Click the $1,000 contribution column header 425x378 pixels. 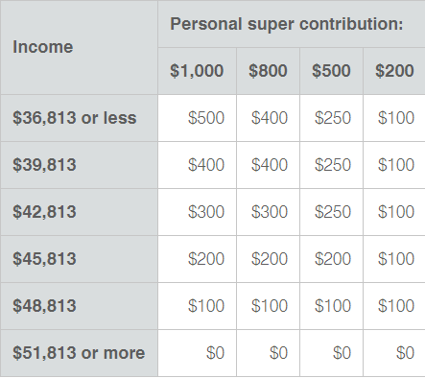[x=197, y=71]
